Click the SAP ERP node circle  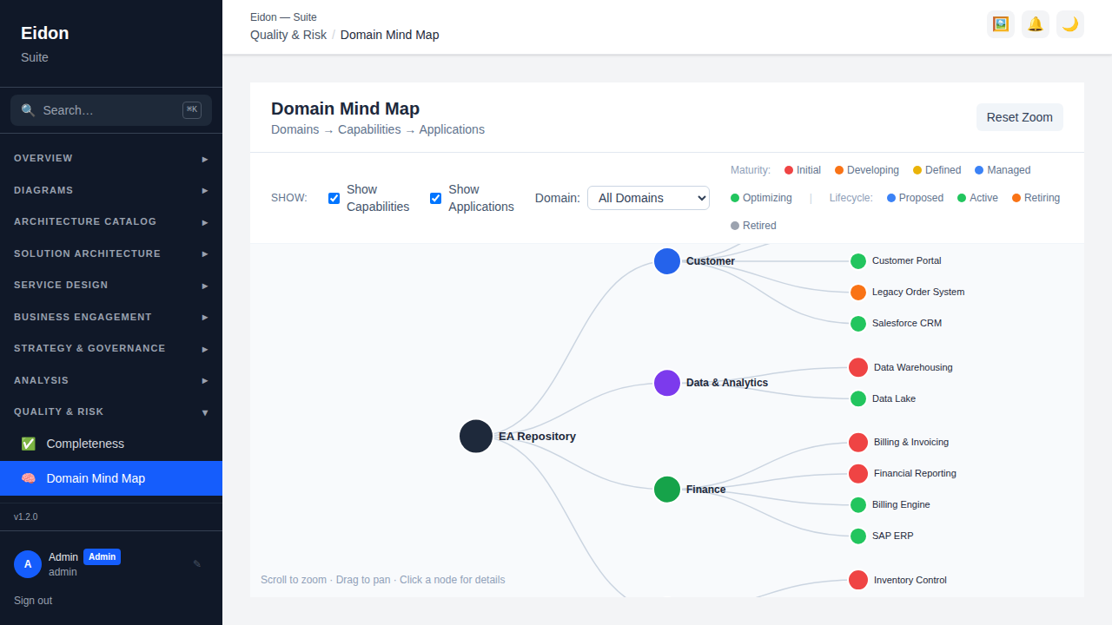(x=858, y=536)
